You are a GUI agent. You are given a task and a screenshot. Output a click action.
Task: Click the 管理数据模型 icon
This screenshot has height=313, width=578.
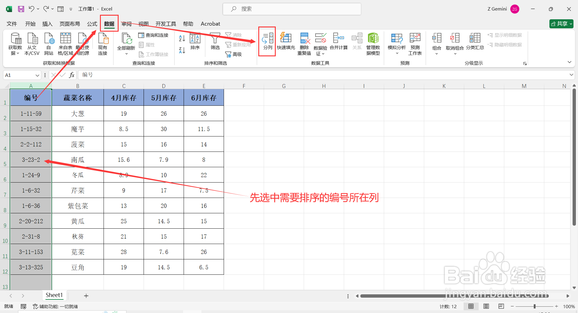[373, 43]
